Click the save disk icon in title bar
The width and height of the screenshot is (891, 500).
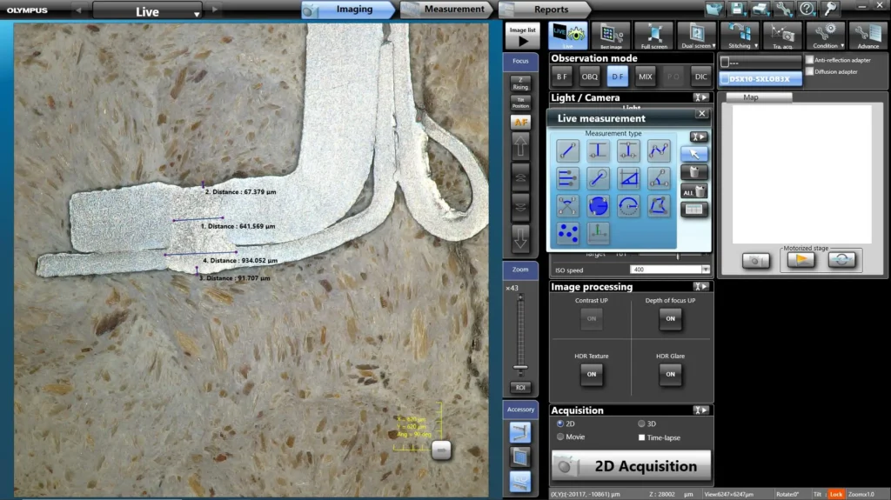tap(737, 9)
